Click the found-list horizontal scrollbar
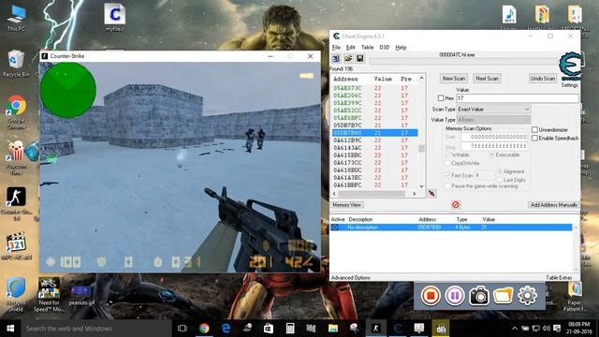This screenshot has height=337, width=599. click(x=374, y=194)
